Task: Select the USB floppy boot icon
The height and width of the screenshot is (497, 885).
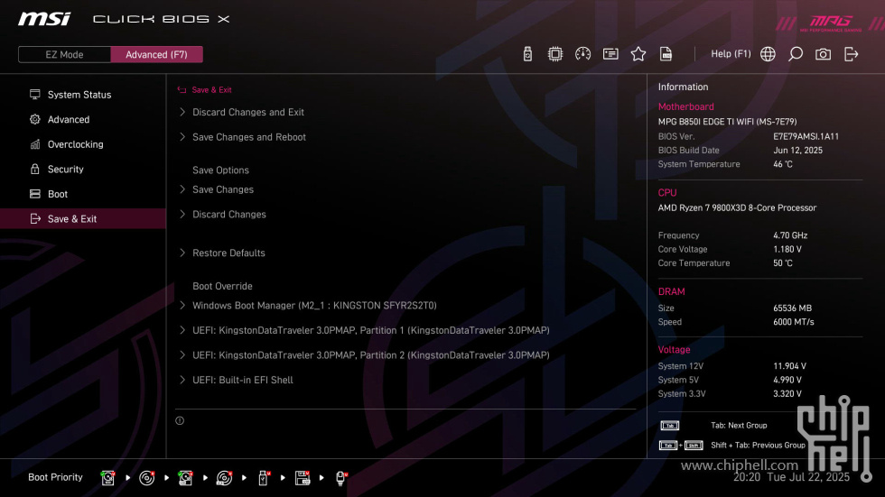Action: coord(303,478)
